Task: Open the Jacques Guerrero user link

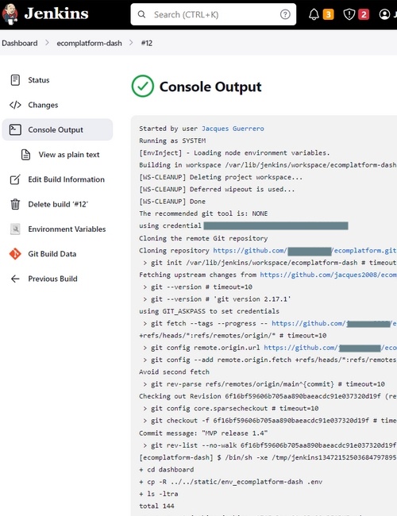Action: point(233,129)
